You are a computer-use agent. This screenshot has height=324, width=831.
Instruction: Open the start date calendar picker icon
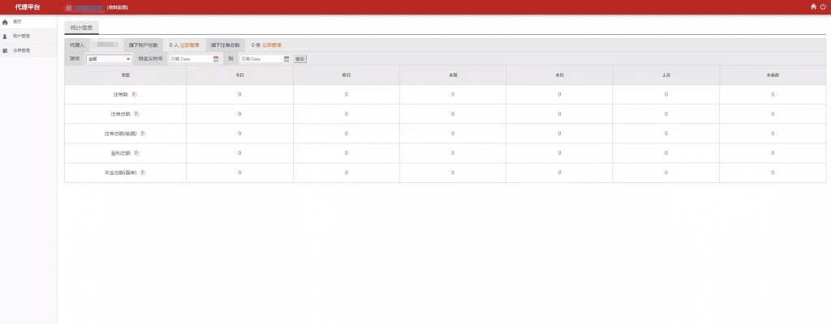(216, 59)
